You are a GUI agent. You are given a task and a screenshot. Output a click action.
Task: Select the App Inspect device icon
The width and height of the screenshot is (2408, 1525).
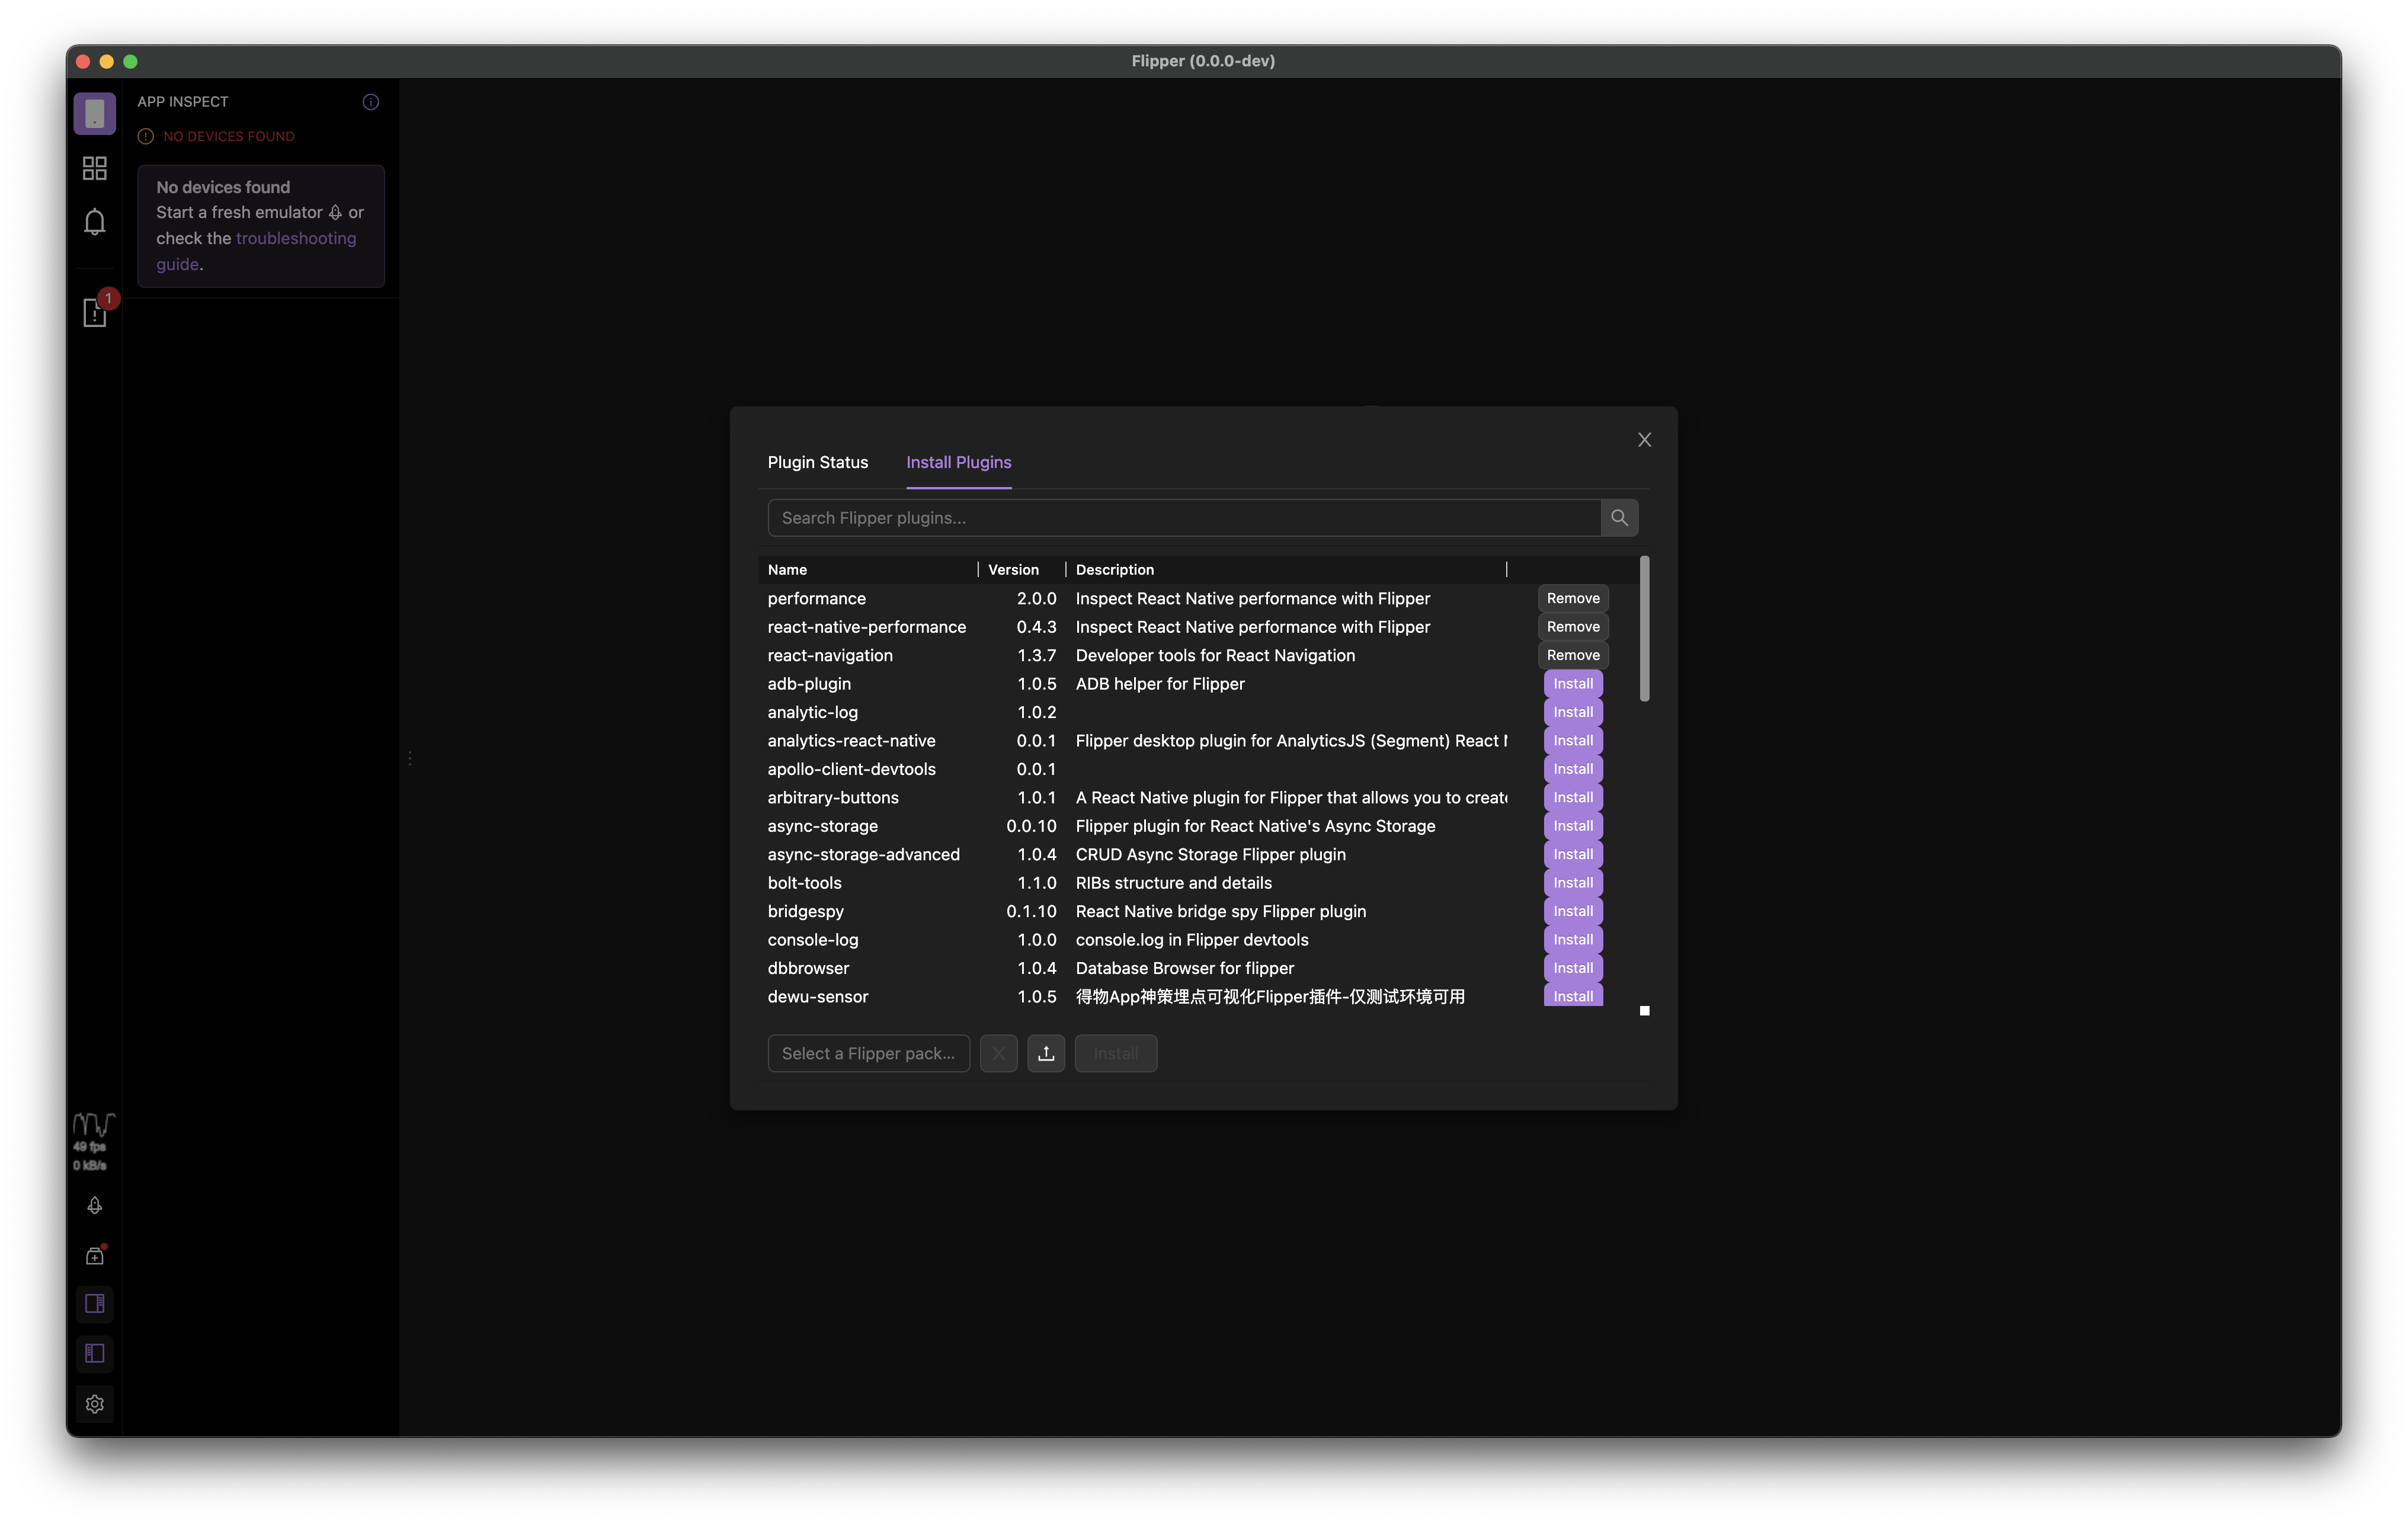[x=94, y=114]
